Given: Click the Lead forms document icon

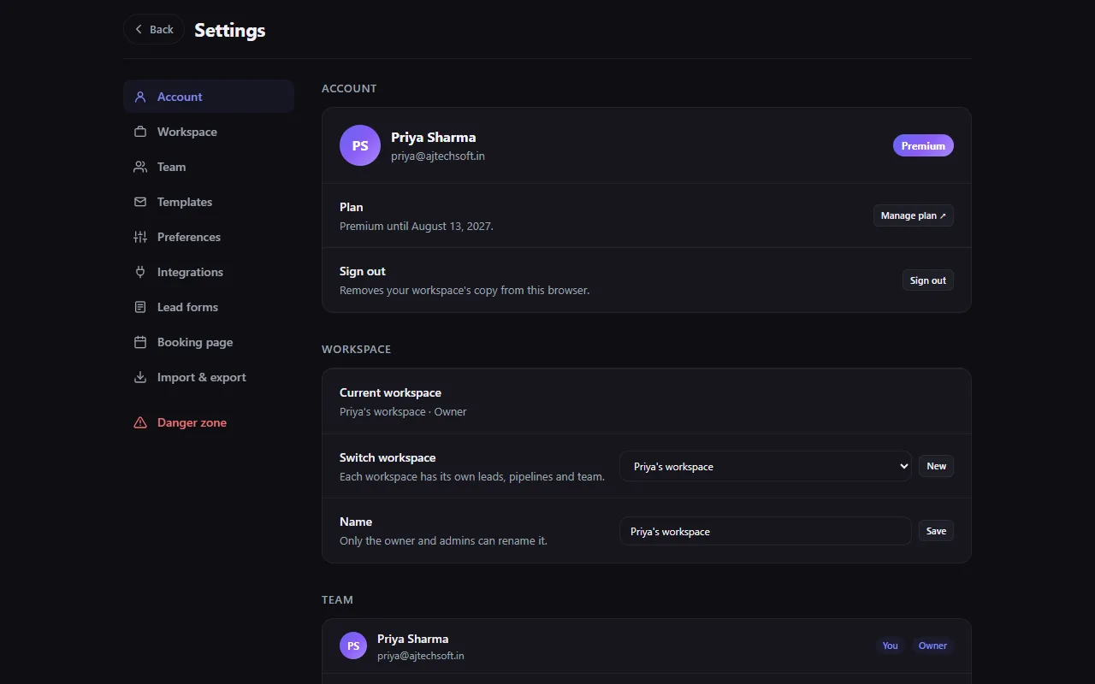Looking at the screenshot, I should click(140, 307).
